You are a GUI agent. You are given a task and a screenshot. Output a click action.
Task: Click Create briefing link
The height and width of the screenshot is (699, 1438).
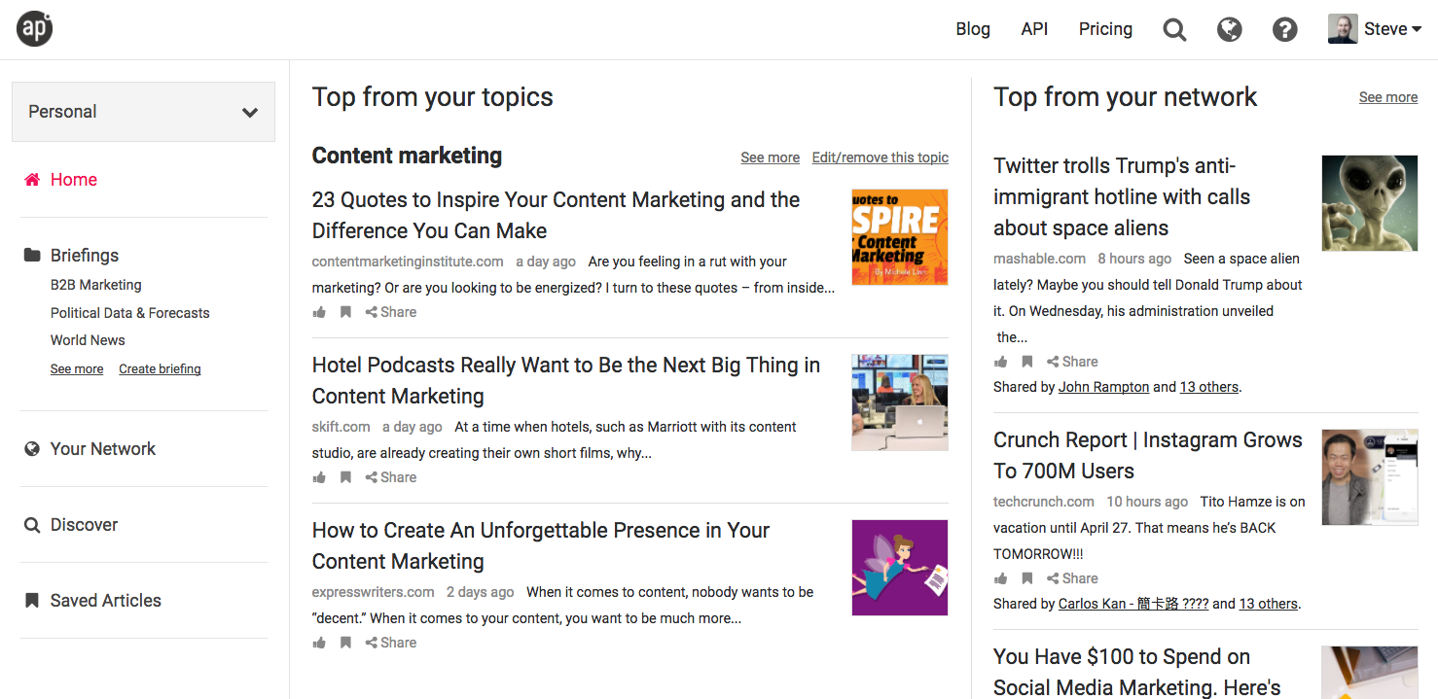(x=160, y=369)
